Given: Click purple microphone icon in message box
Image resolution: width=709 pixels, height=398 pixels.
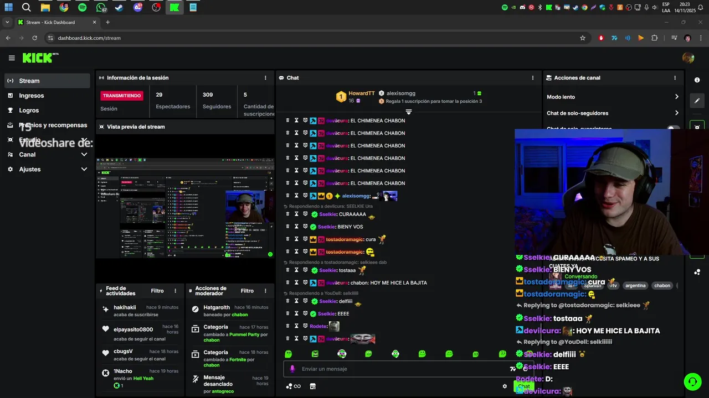Looking at the screenshot, I should (292, 369).
